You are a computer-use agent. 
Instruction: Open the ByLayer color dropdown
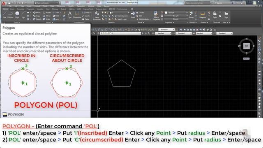176,13
